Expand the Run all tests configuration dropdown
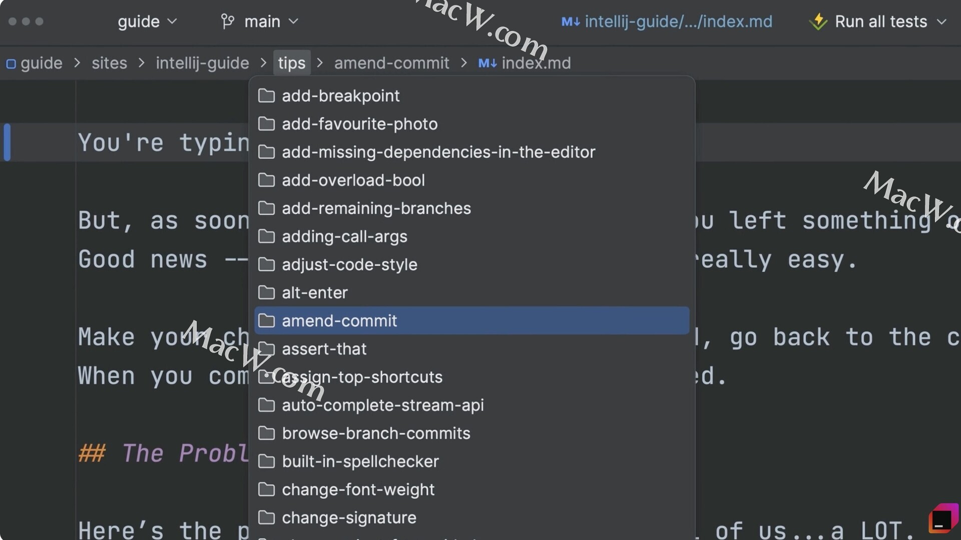This screenshot has width=961, height=540. click(941, 21)
